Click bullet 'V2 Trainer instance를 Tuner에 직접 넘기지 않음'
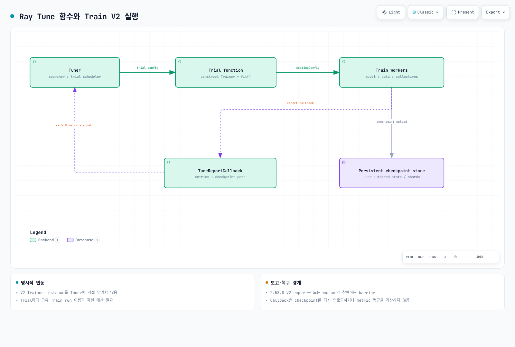This screenshot has width=515, height=347. click(x=69, y=293)
